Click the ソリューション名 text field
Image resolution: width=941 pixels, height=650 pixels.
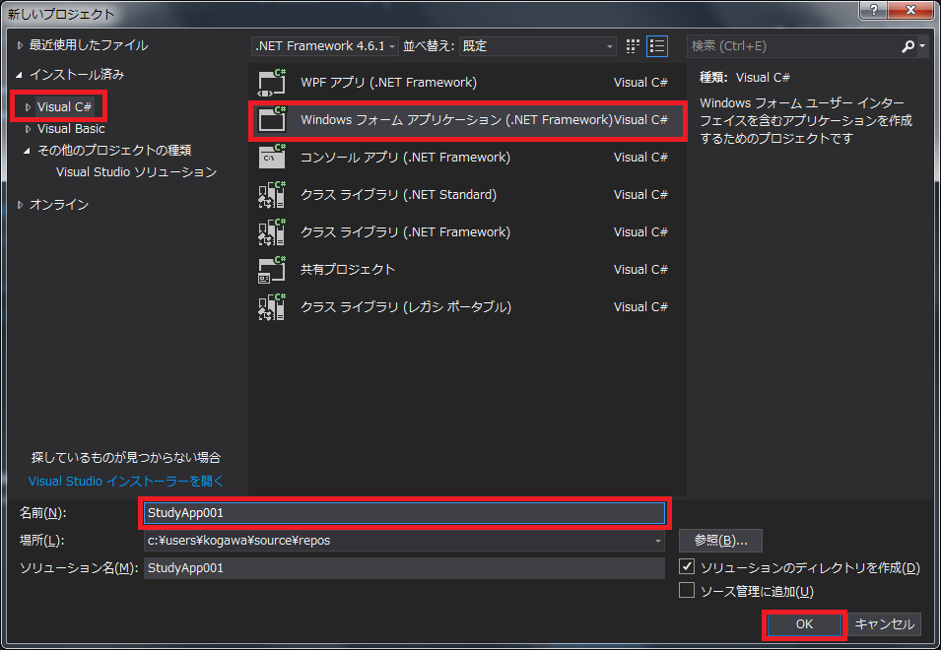[404, 568]
